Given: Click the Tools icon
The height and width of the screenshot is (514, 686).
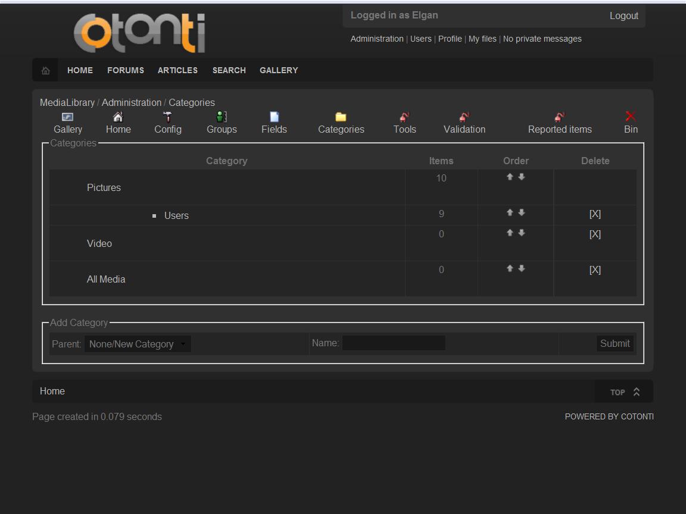Looking at the screenshot, I should coord(404,117).
